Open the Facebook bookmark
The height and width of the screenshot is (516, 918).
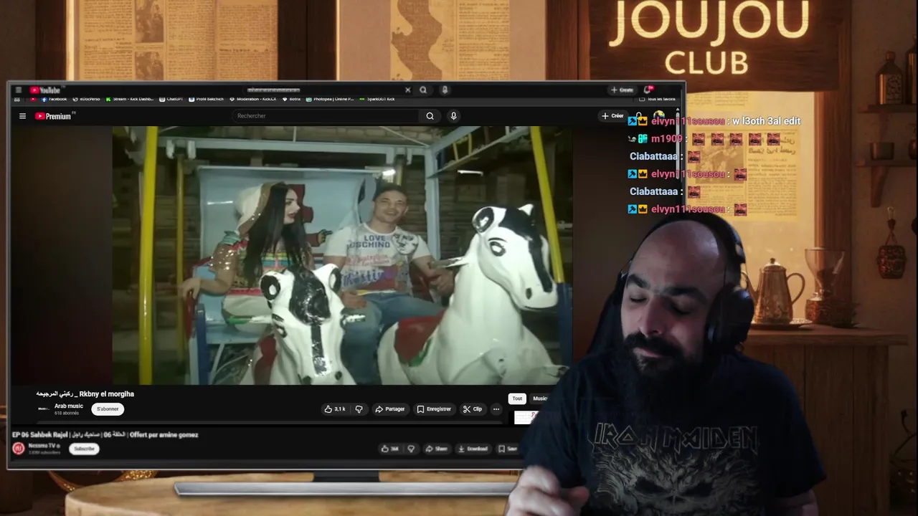pos(55,100)
